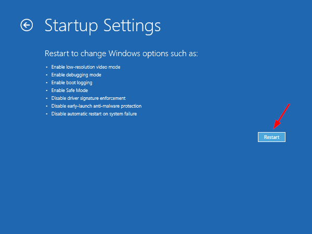The height and width of the screenshot is (234, 312).
Task: Click the bullet beside low-resolution video mode
Action: point(46,68)
